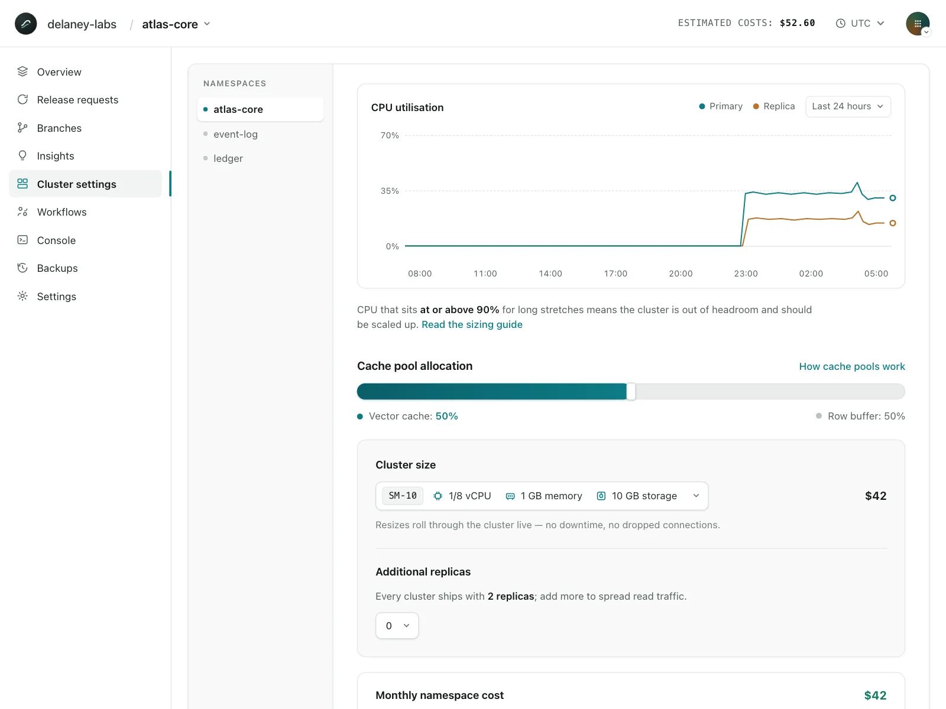Toggle the Replica series legend

click(x=774, y=106)
